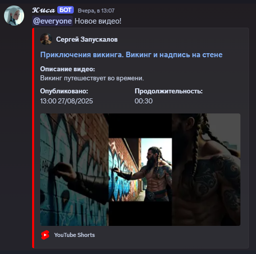This screenshot has width=256, height=254.
Task: Click the red embed accent stripe
Action: (x=33, y=138)
